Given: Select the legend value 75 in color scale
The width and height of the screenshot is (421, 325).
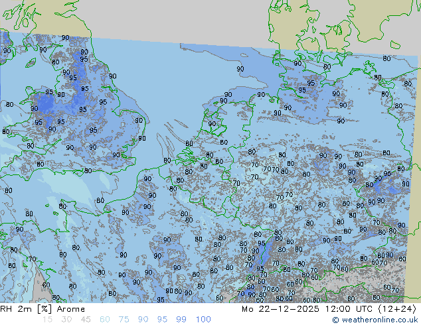Looking at the screenshot, I should [x=124, y=320].
